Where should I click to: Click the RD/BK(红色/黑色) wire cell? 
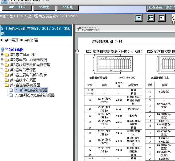click(164, 154)
